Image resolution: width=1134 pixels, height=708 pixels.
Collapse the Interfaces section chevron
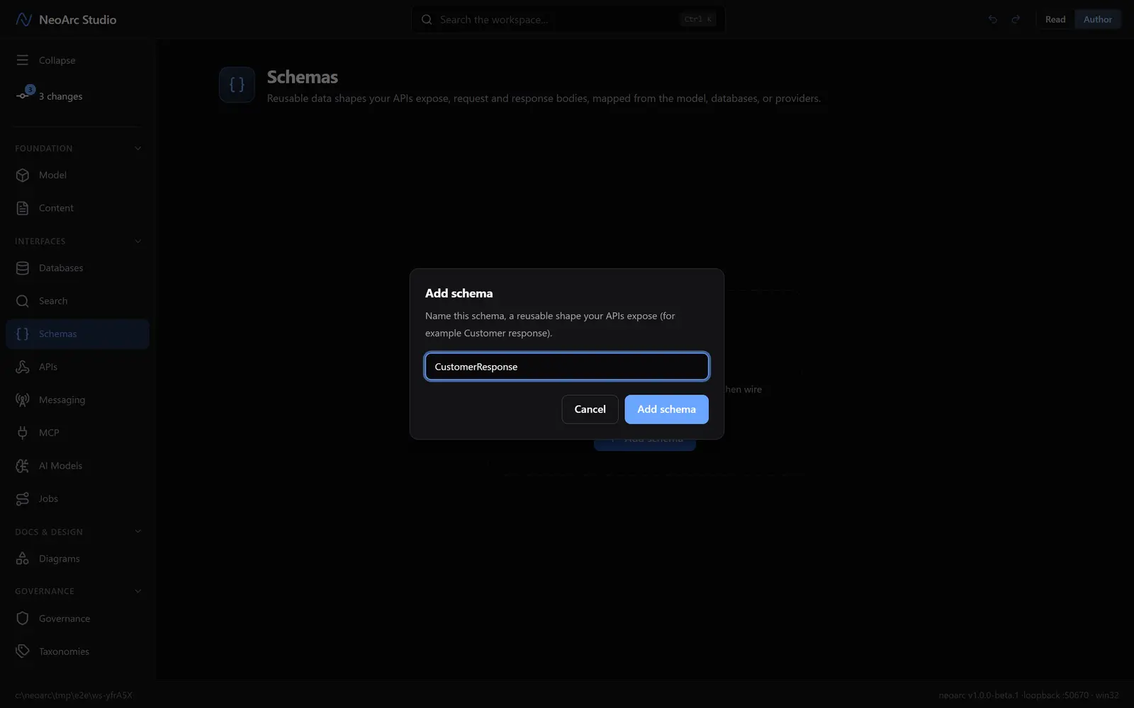tap(138, 241)
